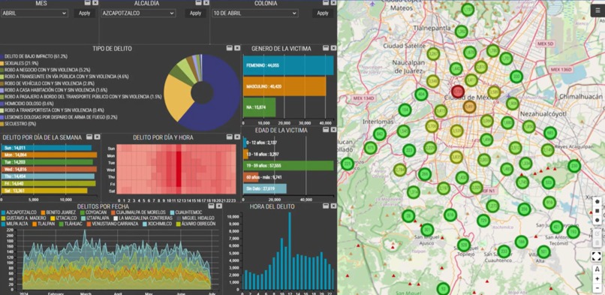This screenshot has width=605, height=295.
Task: Collapse the ALCALDÍA filter panel
Action: click(199, 3)
